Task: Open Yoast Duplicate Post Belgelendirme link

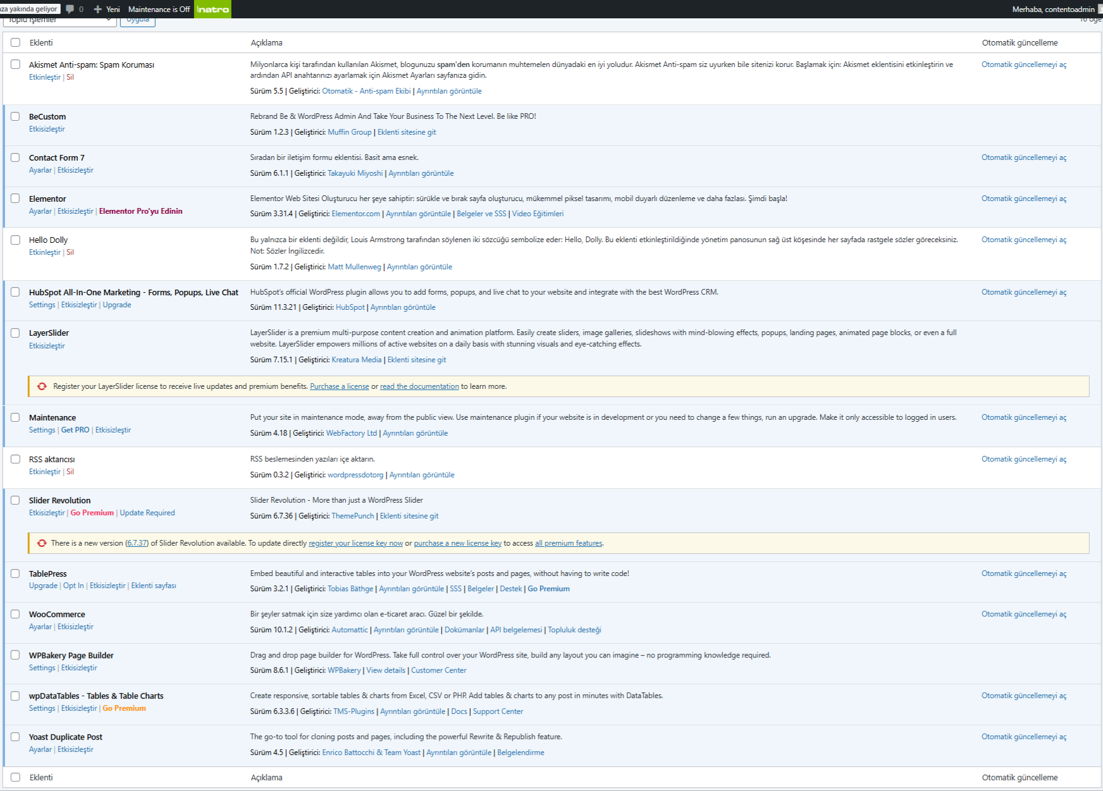Action: pos(521,752)
